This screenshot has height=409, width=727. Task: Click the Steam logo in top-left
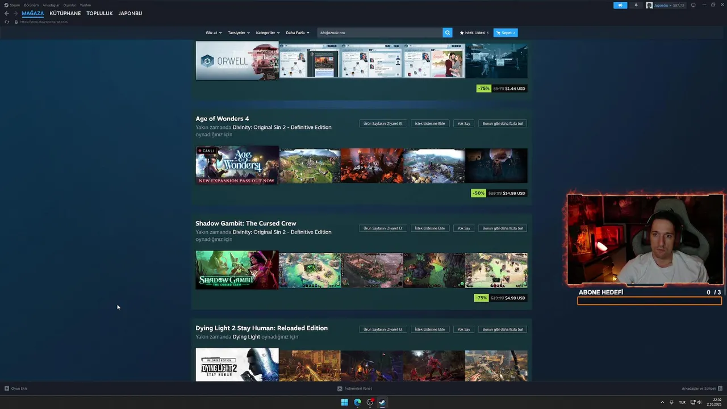6,5
